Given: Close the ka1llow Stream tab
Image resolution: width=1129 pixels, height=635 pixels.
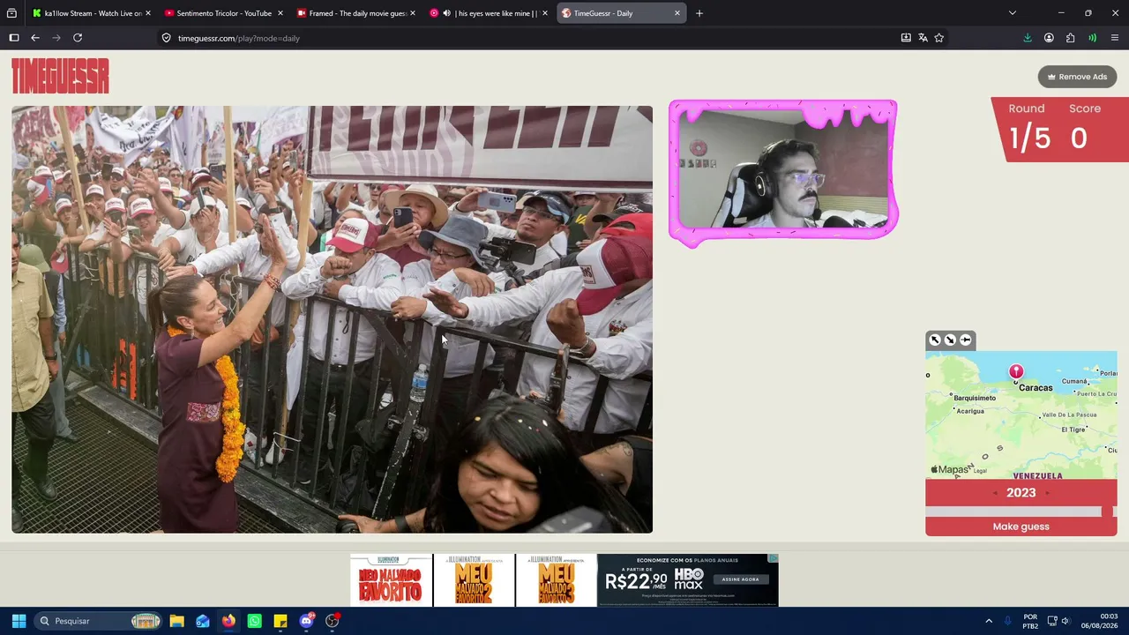Looking at the screenshot, I should pos(147,13).
